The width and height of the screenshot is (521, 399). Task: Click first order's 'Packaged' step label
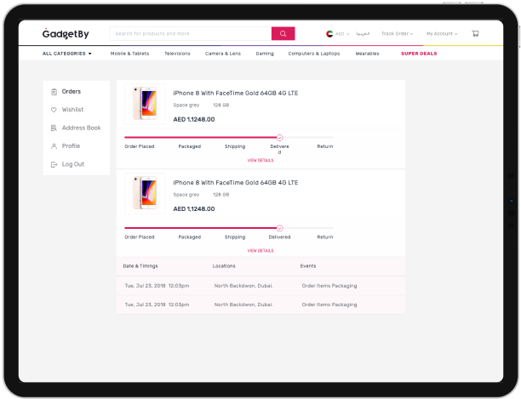click(189, 146)
